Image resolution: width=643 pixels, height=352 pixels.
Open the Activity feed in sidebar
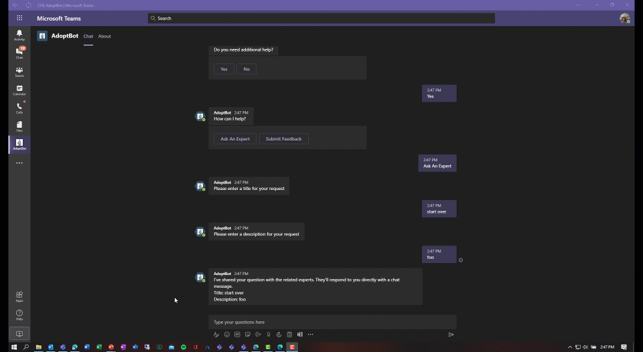click(x=19, y=35)
